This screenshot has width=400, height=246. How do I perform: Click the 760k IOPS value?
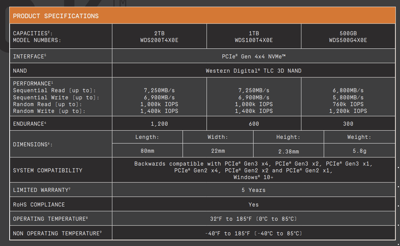pyautogui.click(x=348, y=104)
